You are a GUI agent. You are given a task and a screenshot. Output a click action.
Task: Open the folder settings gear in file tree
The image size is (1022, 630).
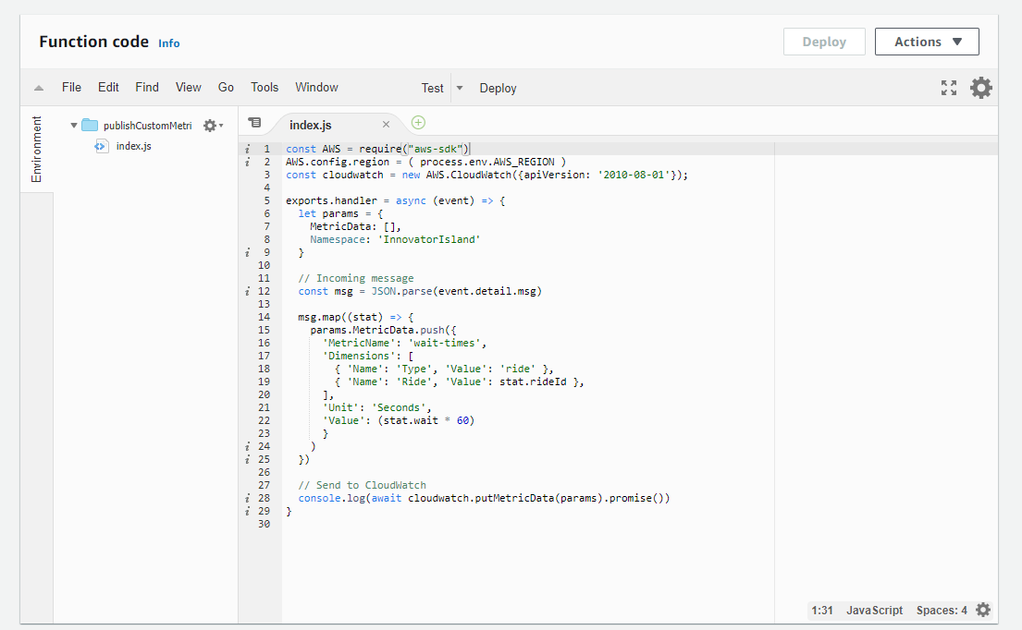coord(210,126)
